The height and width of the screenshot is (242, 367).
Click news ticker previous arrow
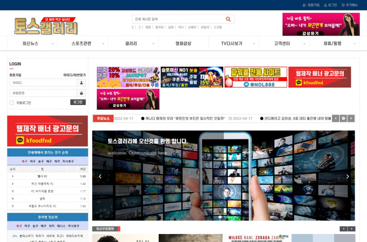[336, 119]
